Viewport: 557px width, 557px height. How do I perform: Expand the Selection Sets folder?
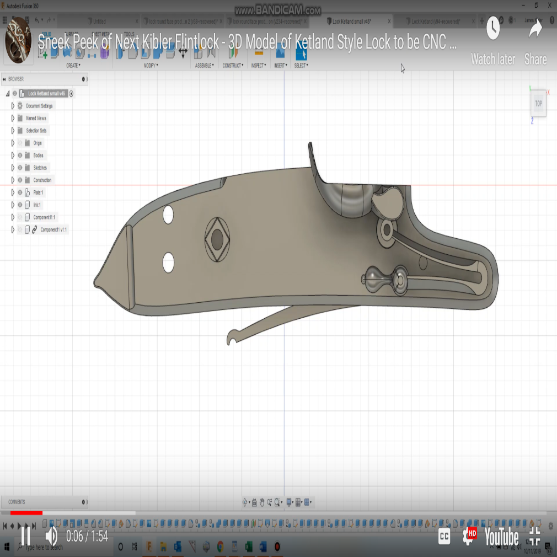coord(13,131)
